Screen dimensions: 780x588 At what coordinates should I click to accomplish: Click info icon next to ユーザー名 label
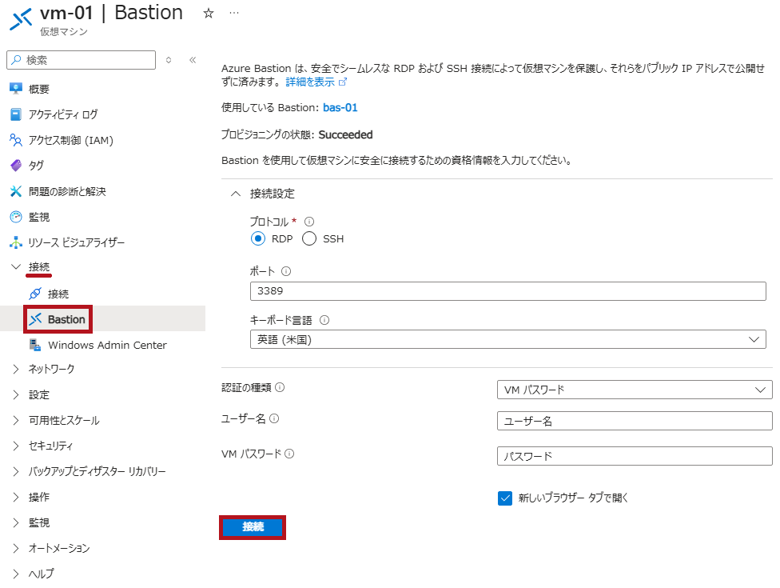[x=274, y=418]
